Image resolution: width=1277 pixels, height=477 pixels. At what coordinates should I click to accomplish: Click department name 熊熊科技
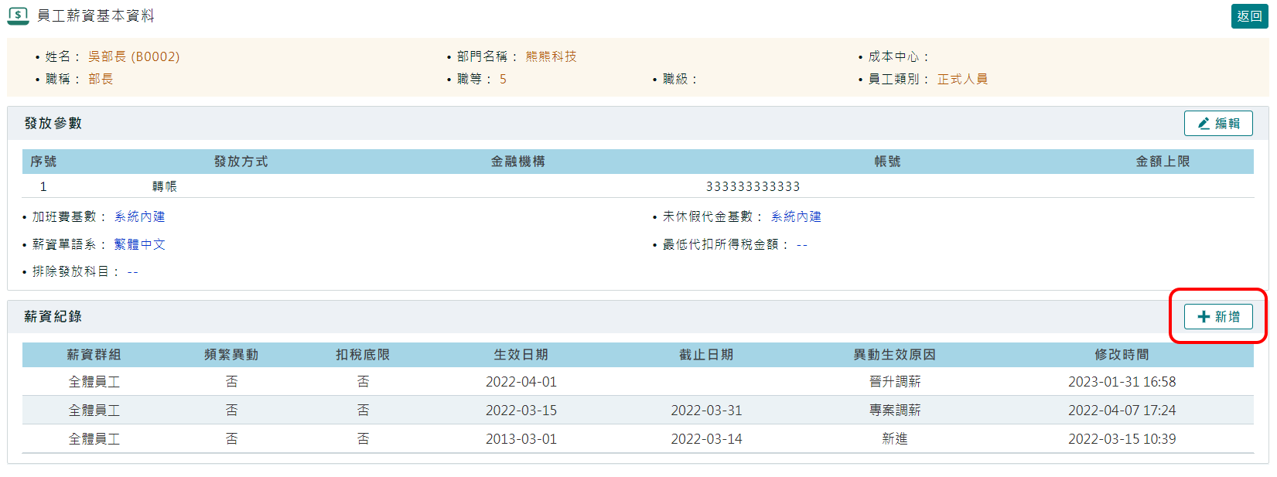coord(551,57)
